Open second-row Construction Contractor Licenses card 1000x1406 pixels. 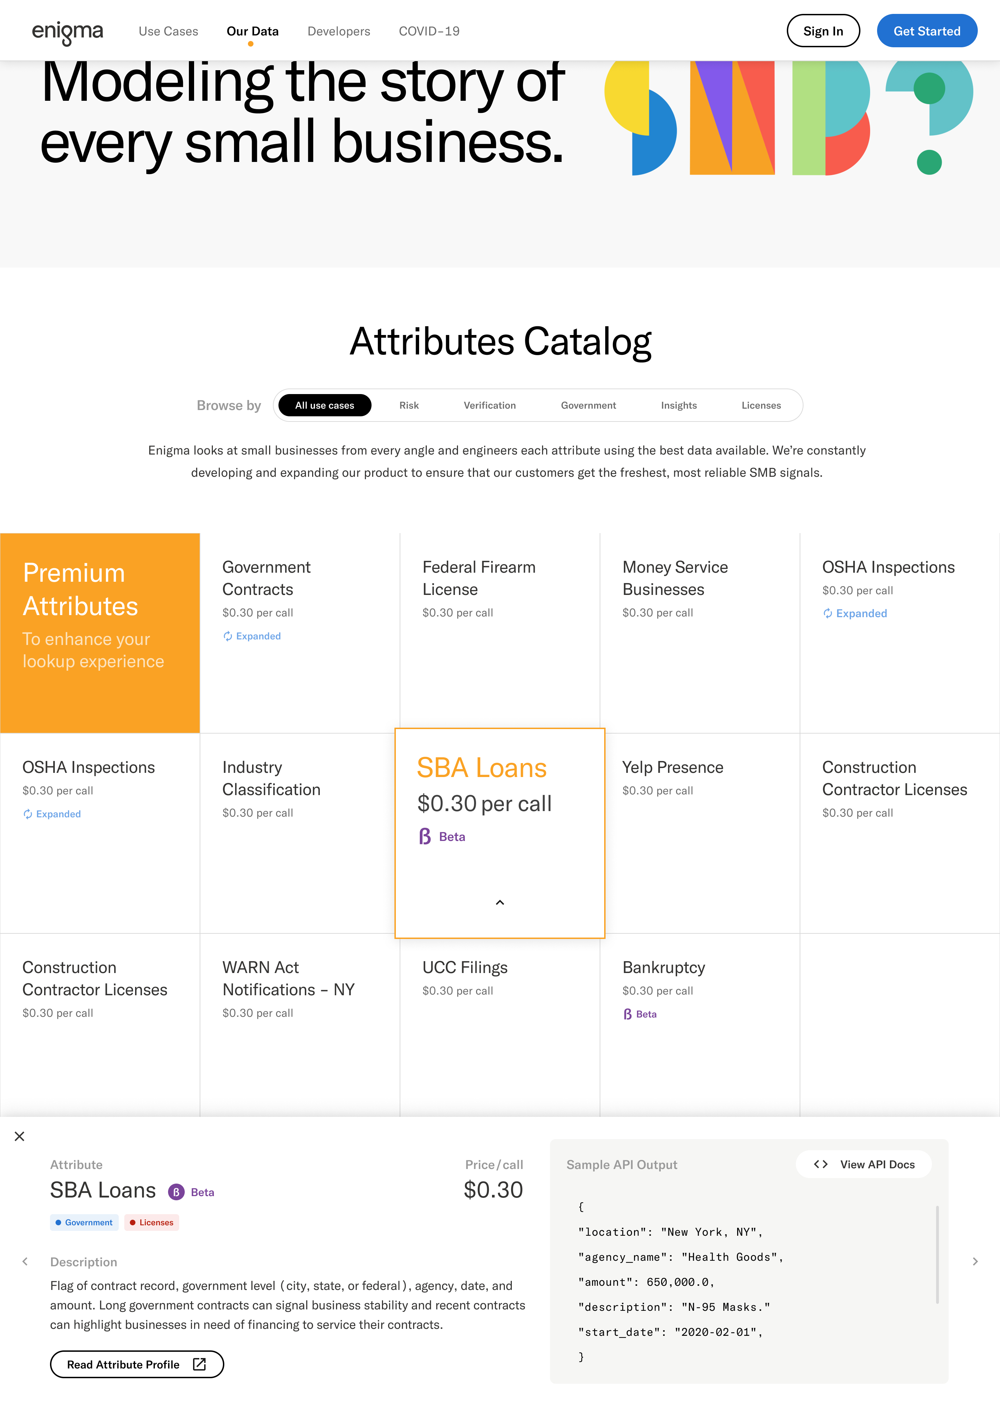coord(900,833)
